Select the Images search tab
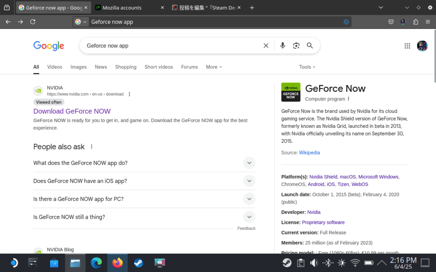 [78, 67]
